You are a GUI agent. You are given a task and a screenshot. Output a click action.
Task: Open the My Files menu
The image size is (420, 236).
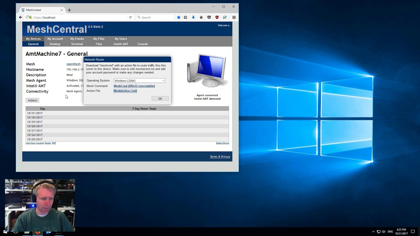(99, 39)
